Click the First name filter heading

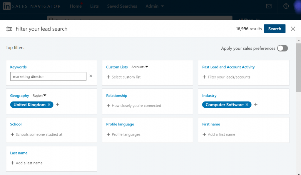[x=211, y=124]
